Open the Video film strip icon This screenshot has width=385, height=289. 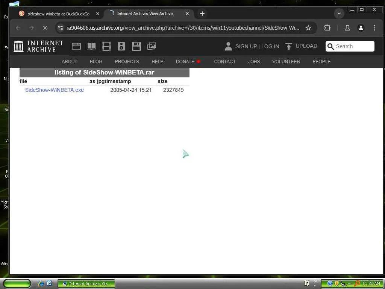(x=106, y=46)
